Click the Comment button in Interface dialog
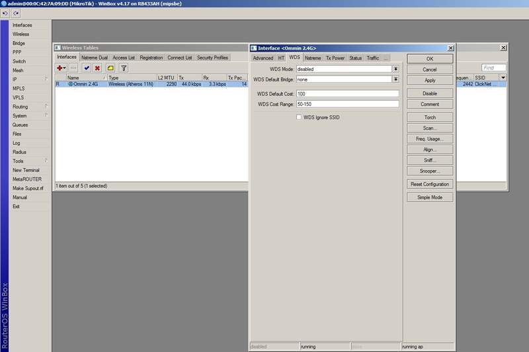This screenshot has height=352, width=529. (430, 105)
